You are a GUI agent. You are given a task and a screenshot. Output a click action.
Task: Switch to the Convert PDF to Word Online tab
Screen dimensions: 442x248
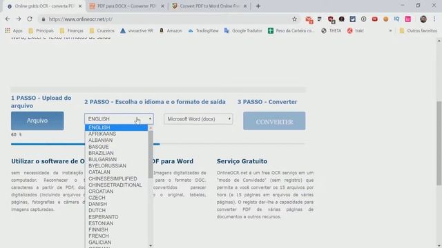209,6
